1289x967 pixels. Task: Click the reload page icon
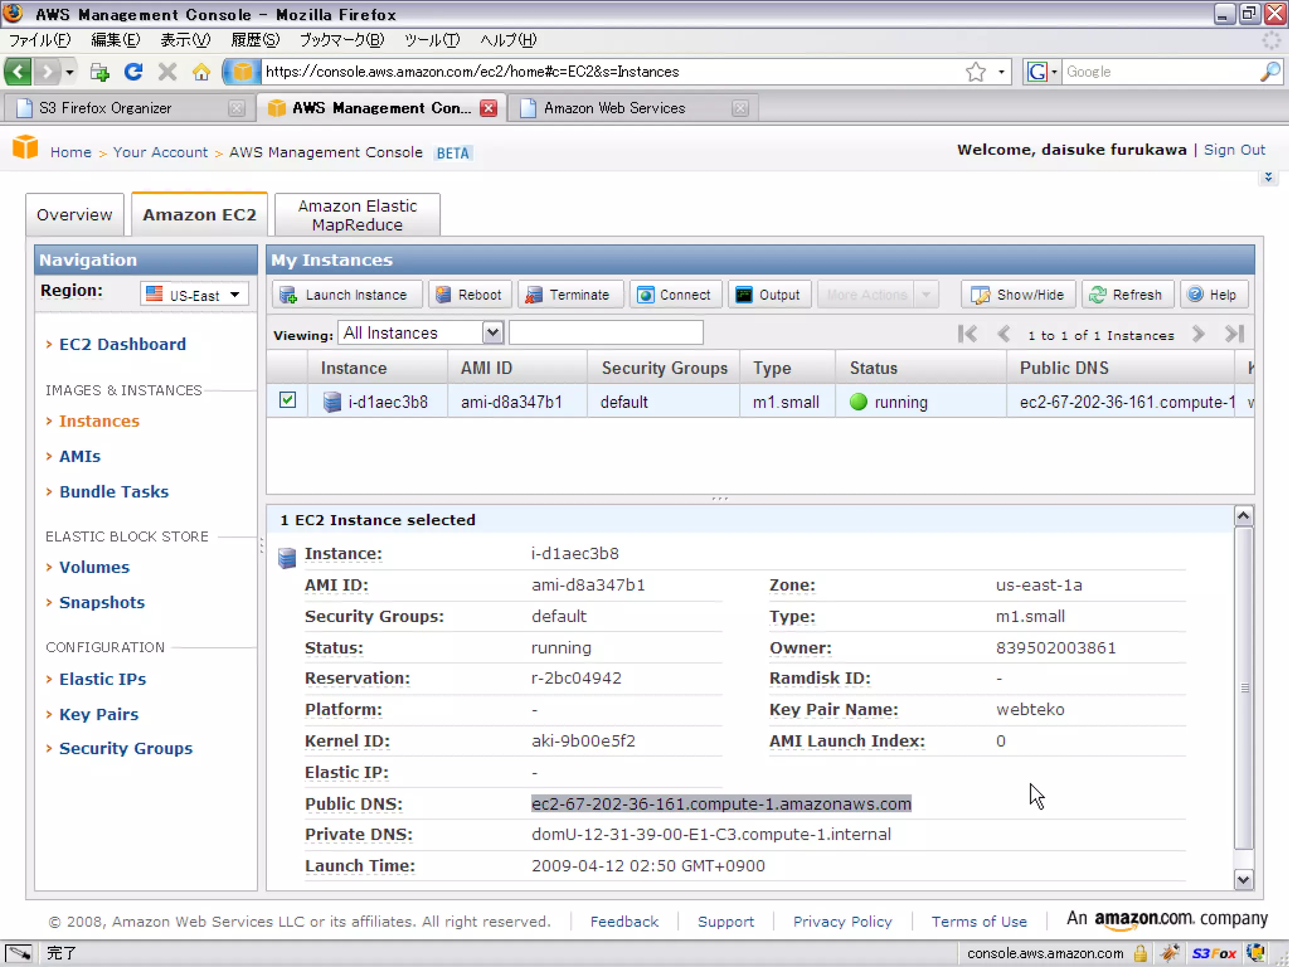tap(133, 72)
